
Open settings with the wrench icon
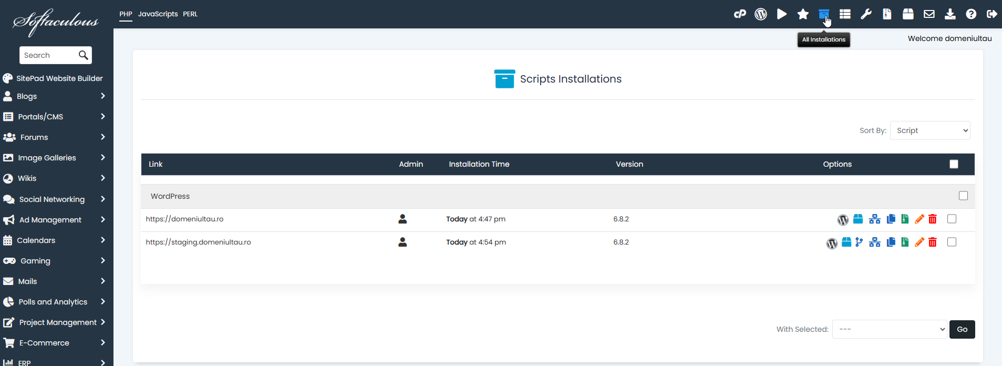pos(866,14)
